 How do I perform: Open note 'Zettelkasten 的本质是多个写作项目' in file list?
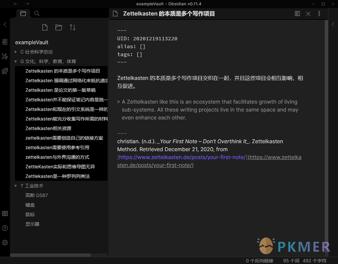pyautogui.click(x=61, y=71)
